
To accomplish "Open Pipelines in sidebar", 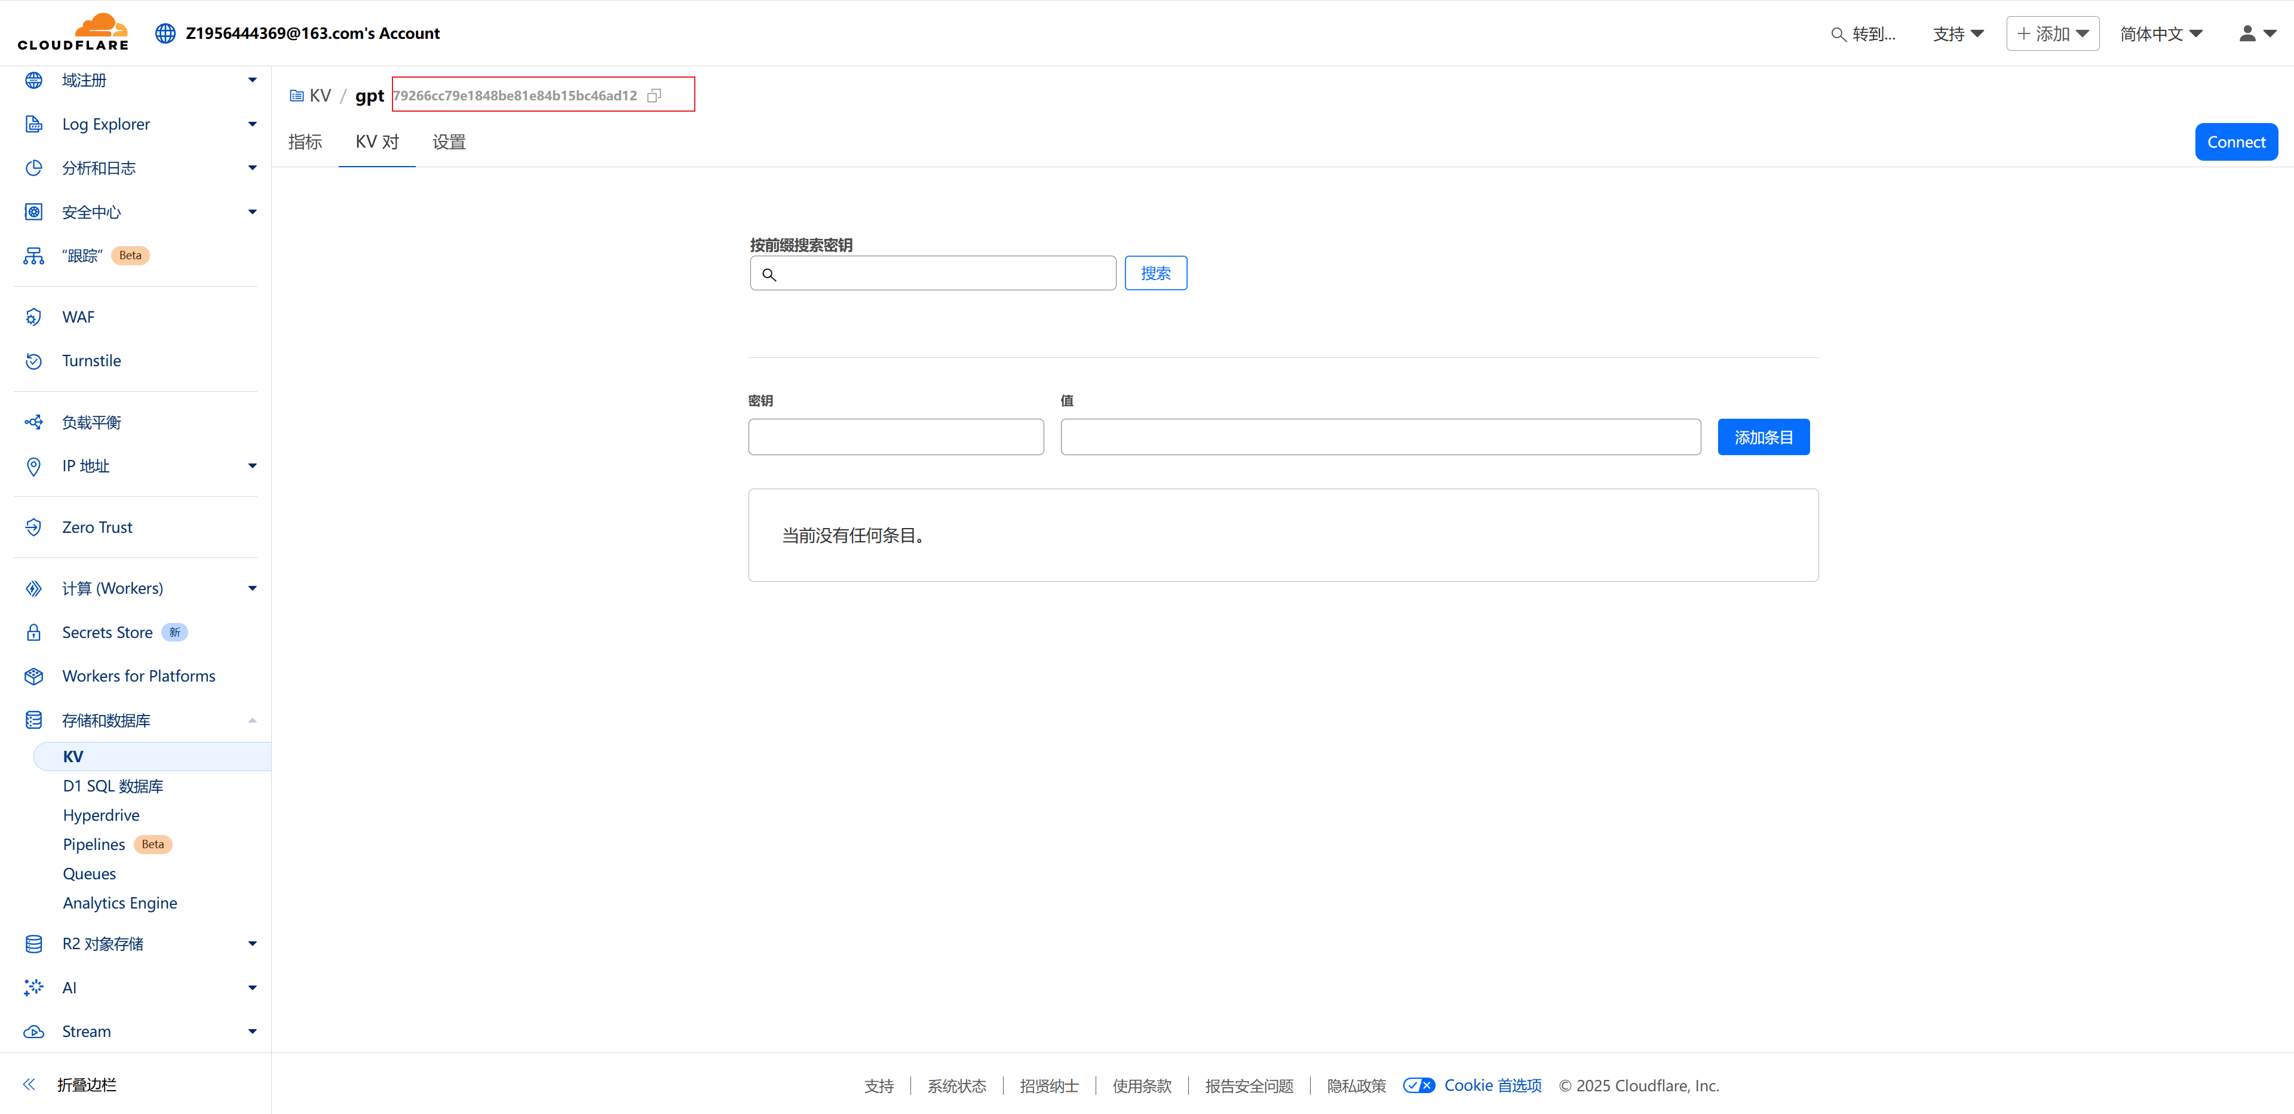I will (x=94, y=844).
